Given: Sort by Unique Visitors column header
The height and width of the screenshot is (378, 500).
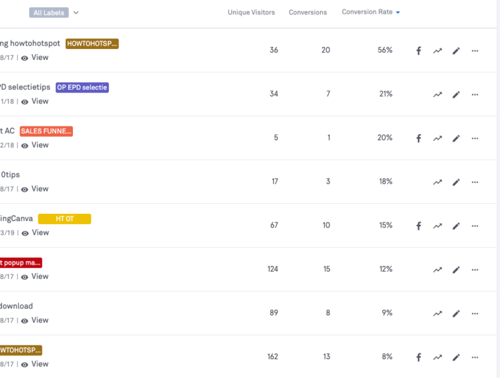Looking at the screenshot, I should tap(251, 12).
